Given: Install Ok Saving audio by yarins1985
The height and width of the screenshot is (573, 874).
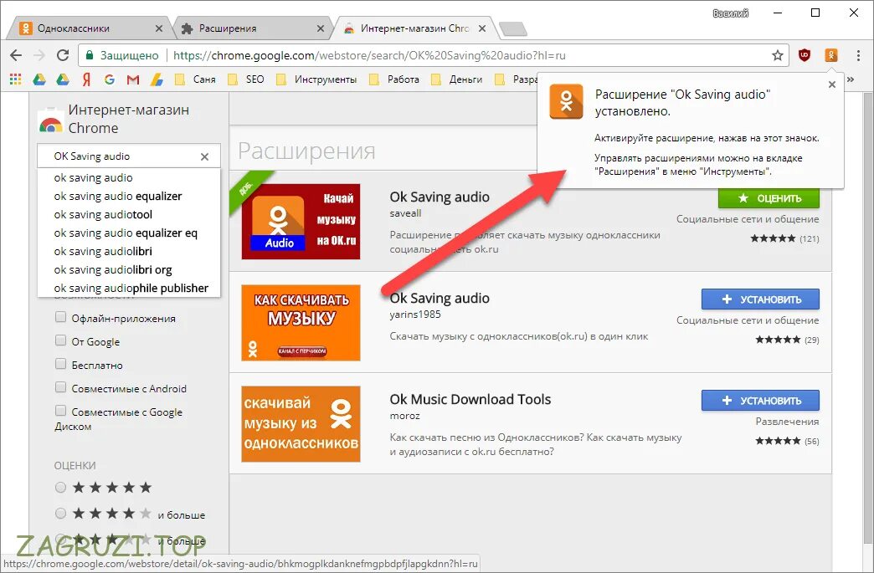Looking at the screenshot, I should click(760, 299).
